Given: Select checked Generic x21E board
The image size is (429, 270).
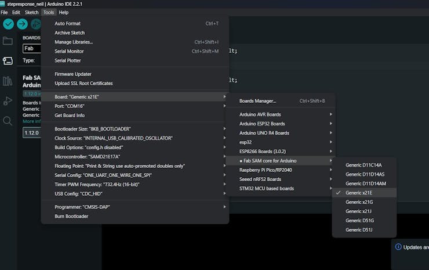Looking at the screenshot, I should [364, 193].
